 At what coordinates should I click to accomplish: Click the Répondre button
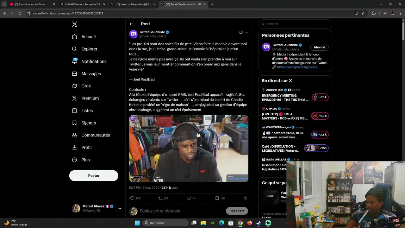tap(237, 211)
